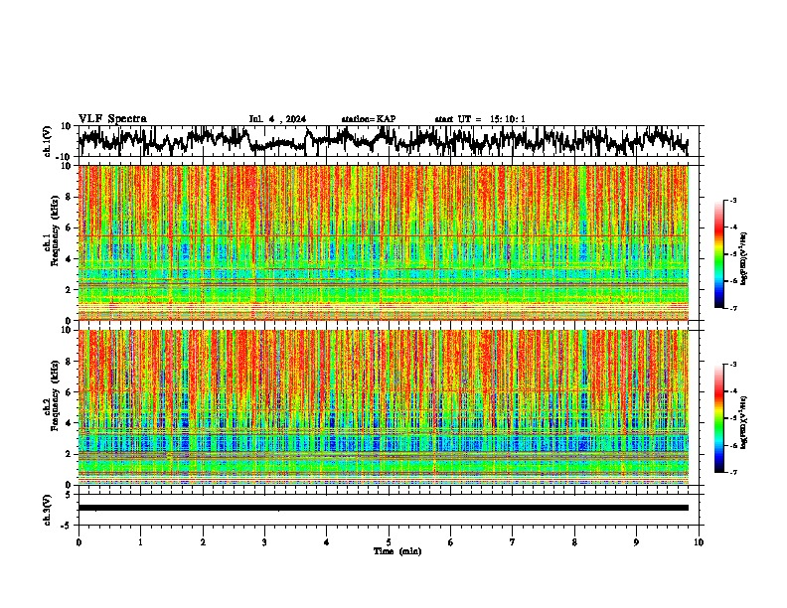Click time axis tick label "4"
The width and height of the screenshot is (787, 608).
(x=327, y=542)
